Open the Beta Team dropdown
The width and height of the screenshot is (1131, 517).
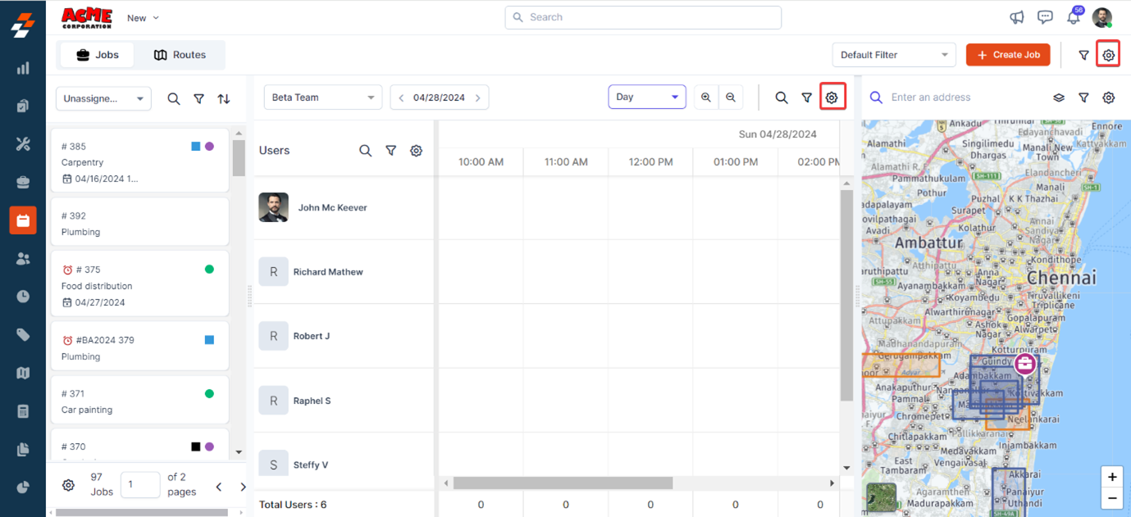[x=322, y=98]
